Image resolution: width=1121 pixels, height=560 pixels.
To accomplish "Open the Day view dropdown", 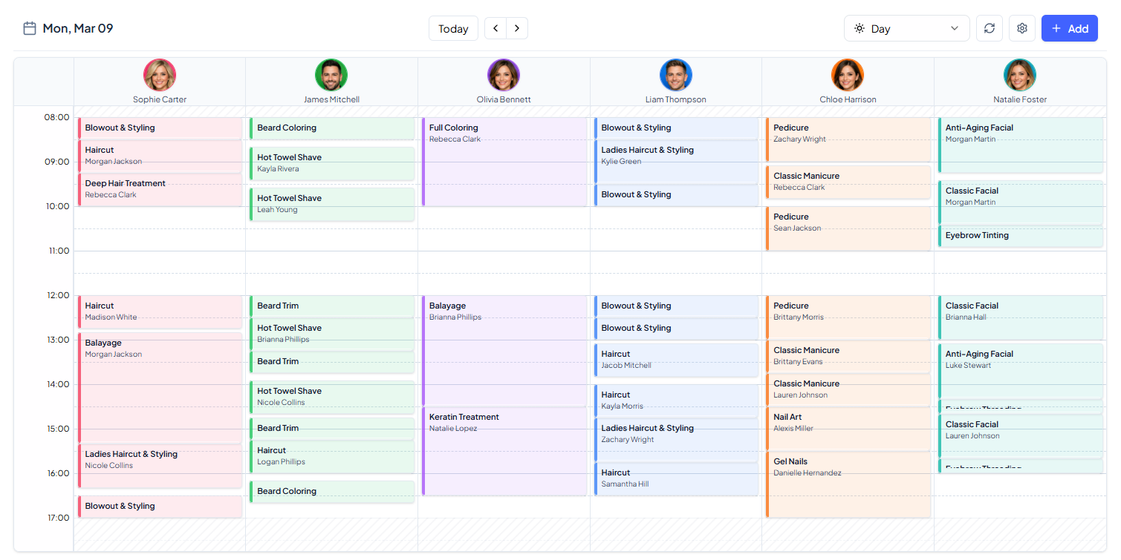I will pos(906,28).
